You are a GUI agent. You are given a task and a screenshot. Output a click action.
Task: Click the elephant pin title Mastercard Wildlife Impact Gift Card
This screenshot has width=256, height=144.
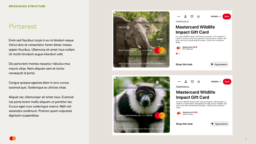195,30
